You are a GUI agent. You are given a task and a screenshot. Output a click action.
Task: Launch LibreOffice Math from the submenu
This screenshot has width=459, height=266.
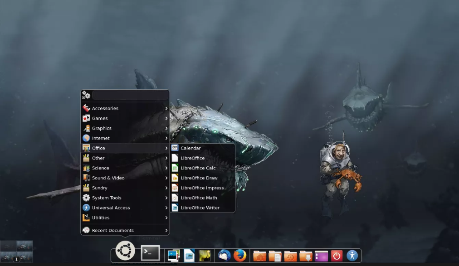(202, 198)
